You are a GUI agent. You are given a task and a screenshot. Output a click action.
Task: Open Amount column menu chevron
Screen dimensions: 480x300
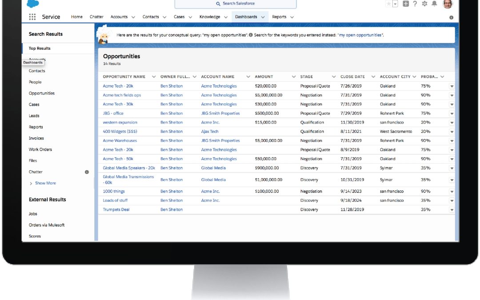click(294, 76)
